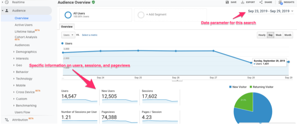Switch chart to Day view
This screenshot has width=297, height=124.
tap(271, 35)
